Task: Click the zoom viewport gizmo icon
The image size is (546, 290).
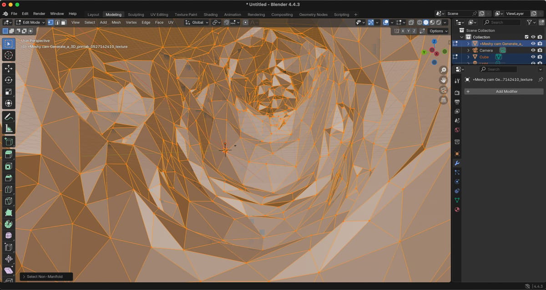Action: click(x=444, y=70)
